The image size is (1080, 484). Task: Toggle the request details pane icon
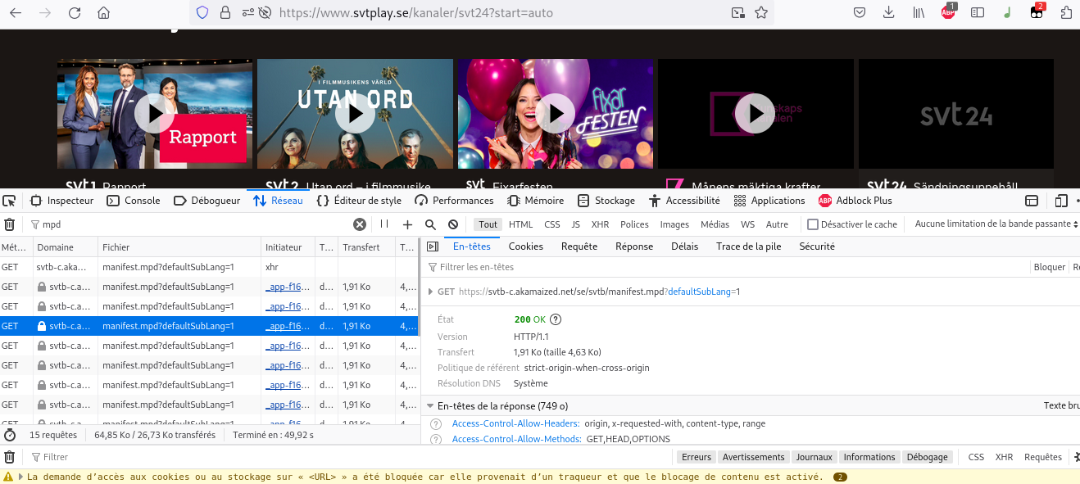coord(433,247)
